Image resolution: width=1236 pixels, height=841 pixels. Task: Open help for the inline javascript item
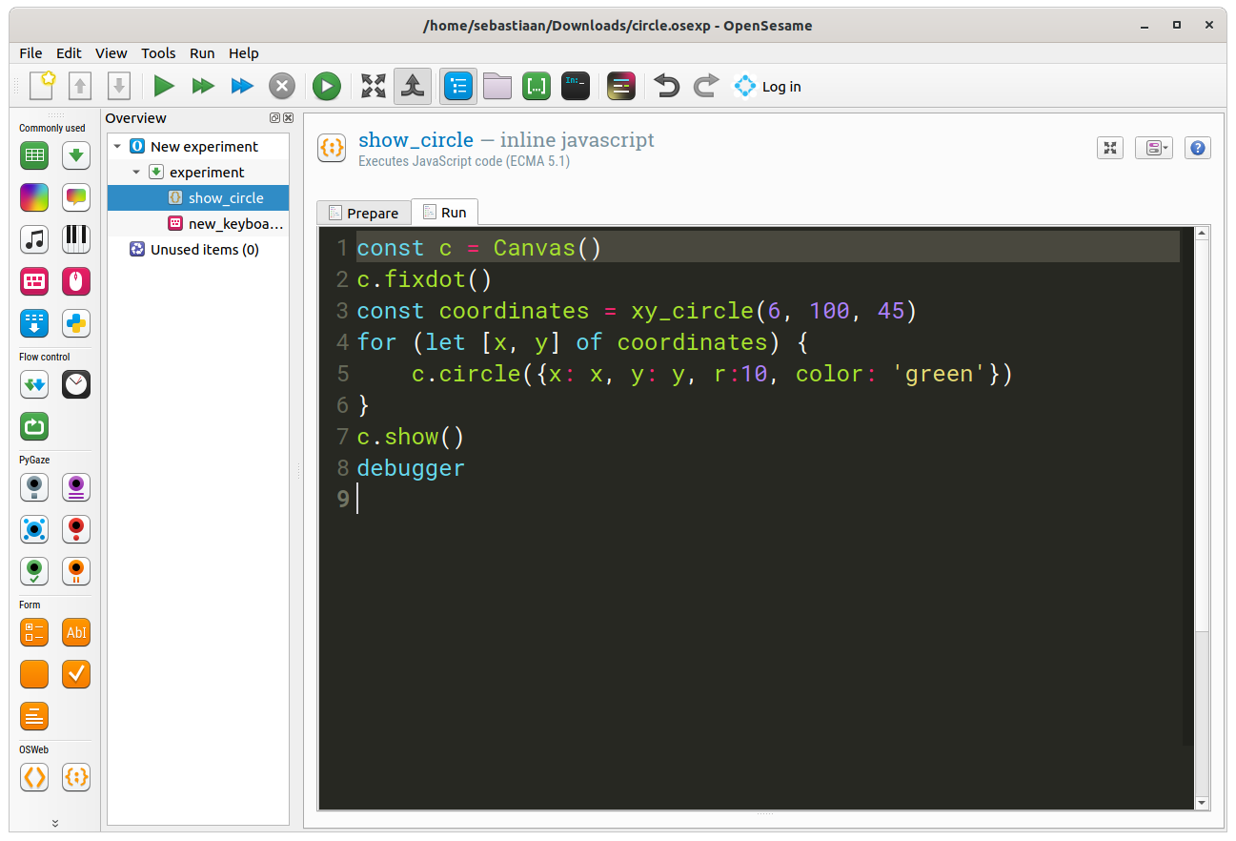click(x=1197, y=148)
